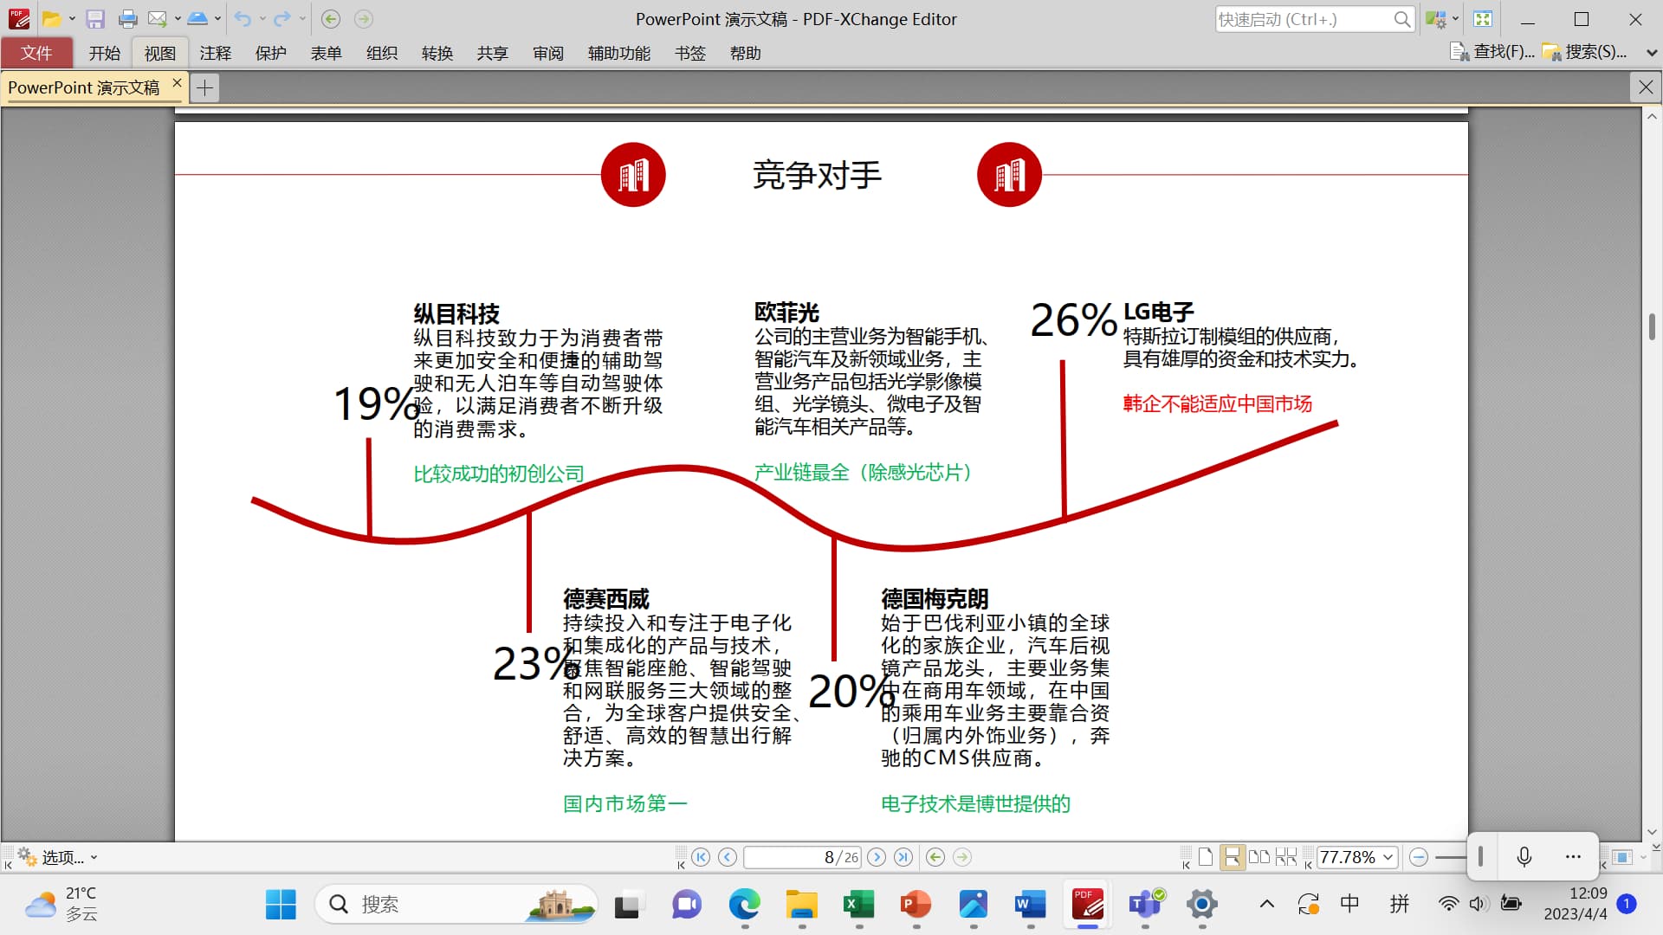This screenshot has width=1663, height=935.
Task: Click next page arrow in navigation bar
Action: (877, 857)
